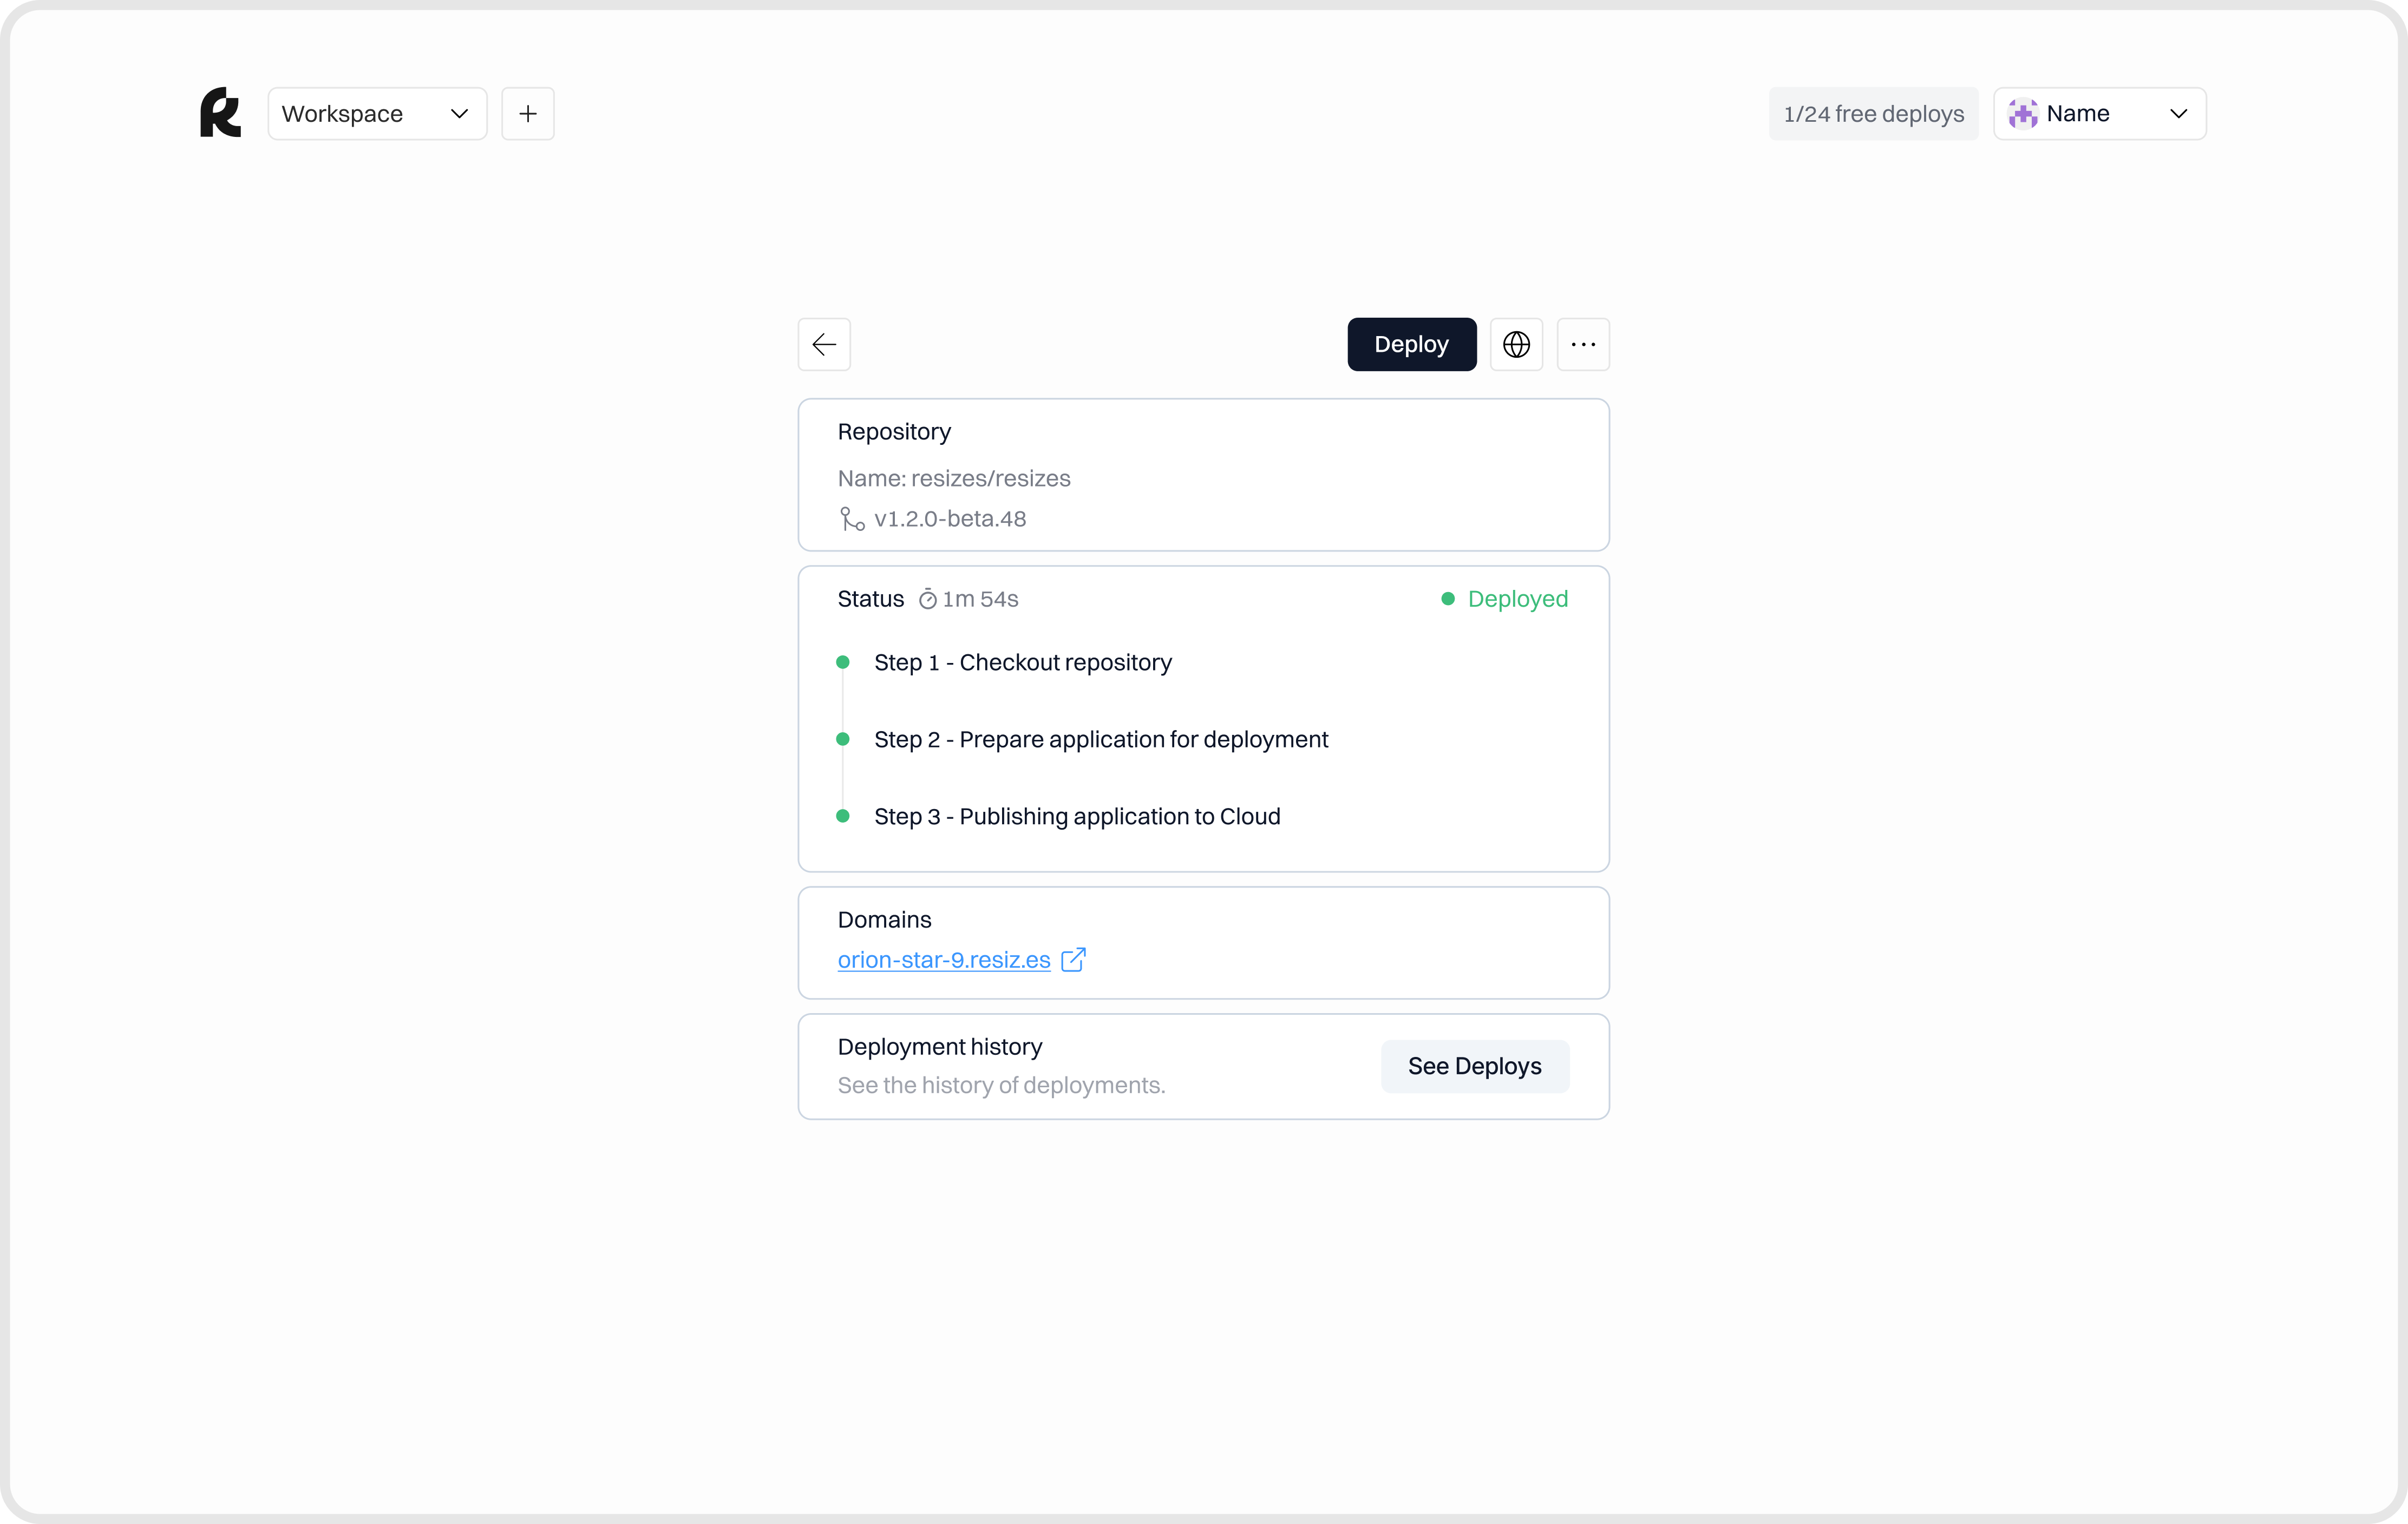Click the green Deployed status indicator
This screenshot has width=2408, height=1524.
pyautogui.click(x=1504, y=599)
